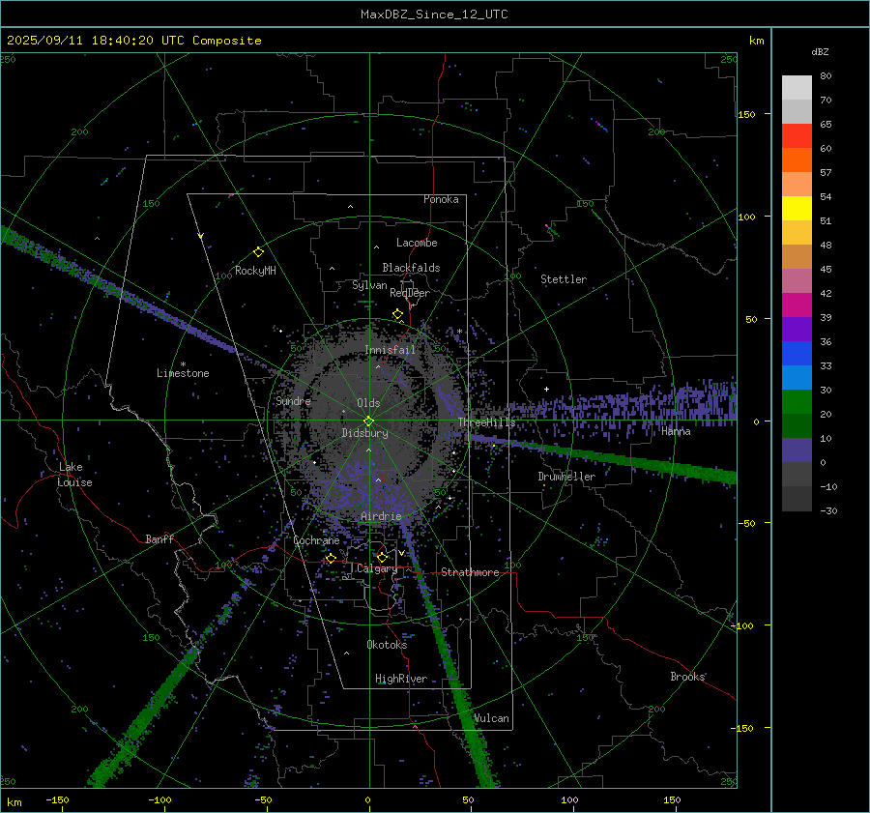Click the Cochrane town label
Image resolution: width=870 pixels, height=813 pixels.
(x=316, y=540)
